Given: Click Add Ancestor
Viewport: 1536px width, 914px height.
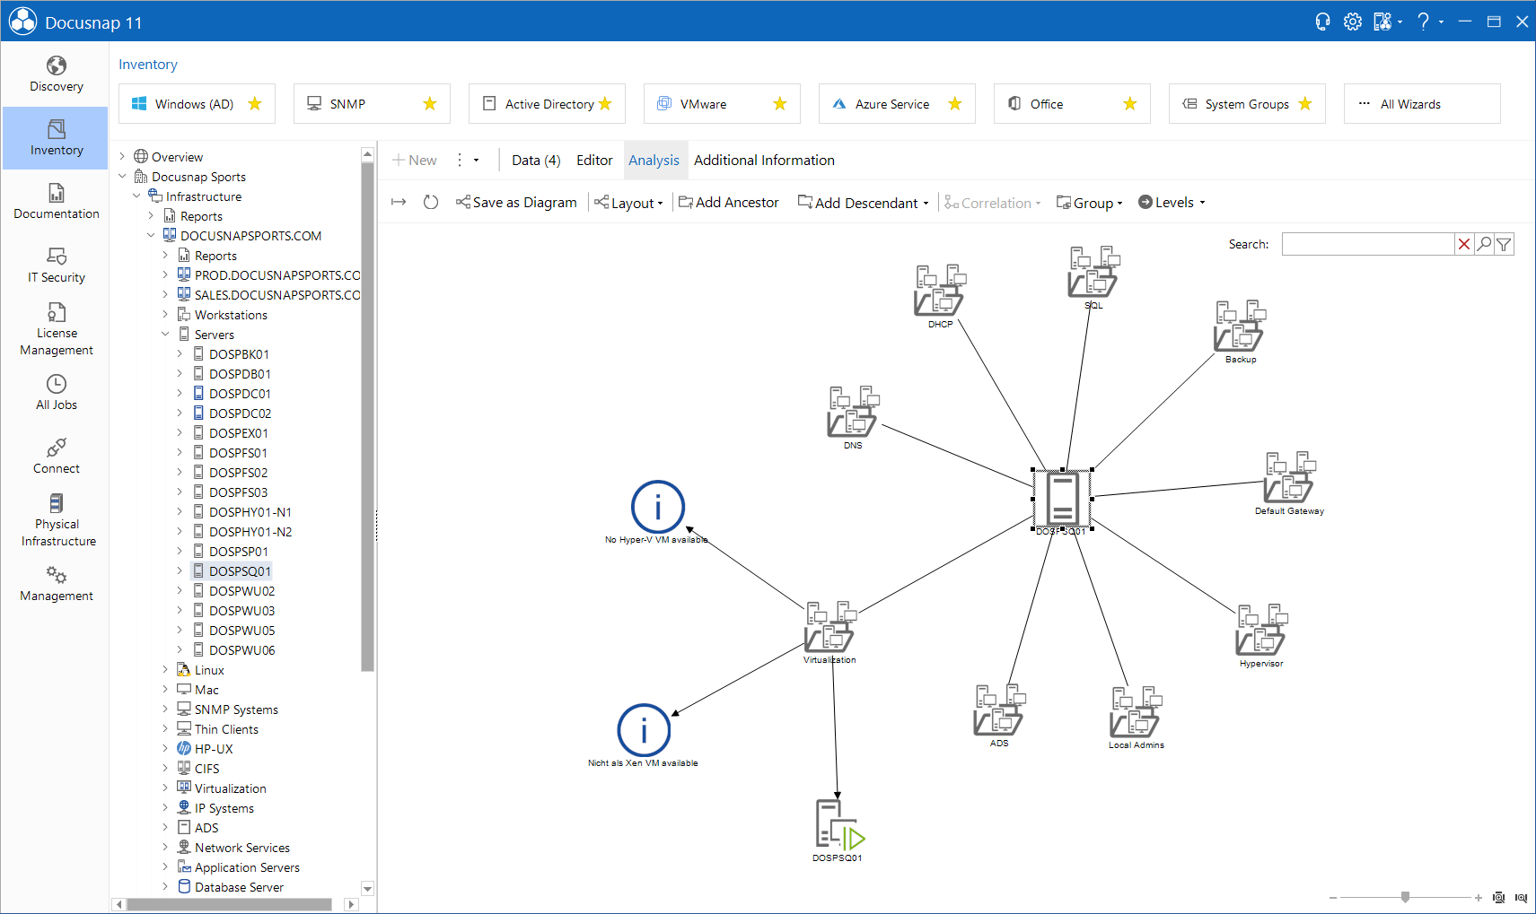Looking at the screenshot, I should 729,203.
